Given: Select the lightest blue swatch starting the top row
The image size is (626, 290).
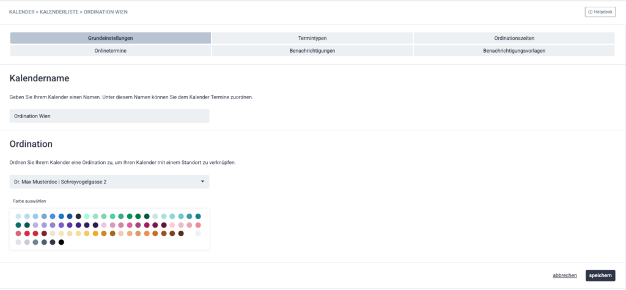Looking at the screenshot, I should [x=18, y=217].
